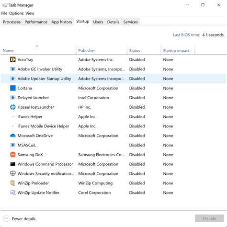
Task: Click the Samsung Electronics Co. publisher cell
Action: pyautogui.click(x=102, y=155)
